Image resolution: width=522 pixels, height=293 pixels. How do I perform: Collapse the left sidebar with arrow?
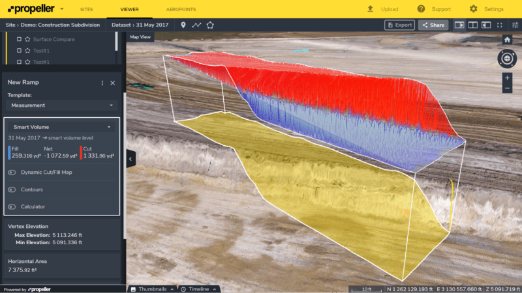[130, 159]
